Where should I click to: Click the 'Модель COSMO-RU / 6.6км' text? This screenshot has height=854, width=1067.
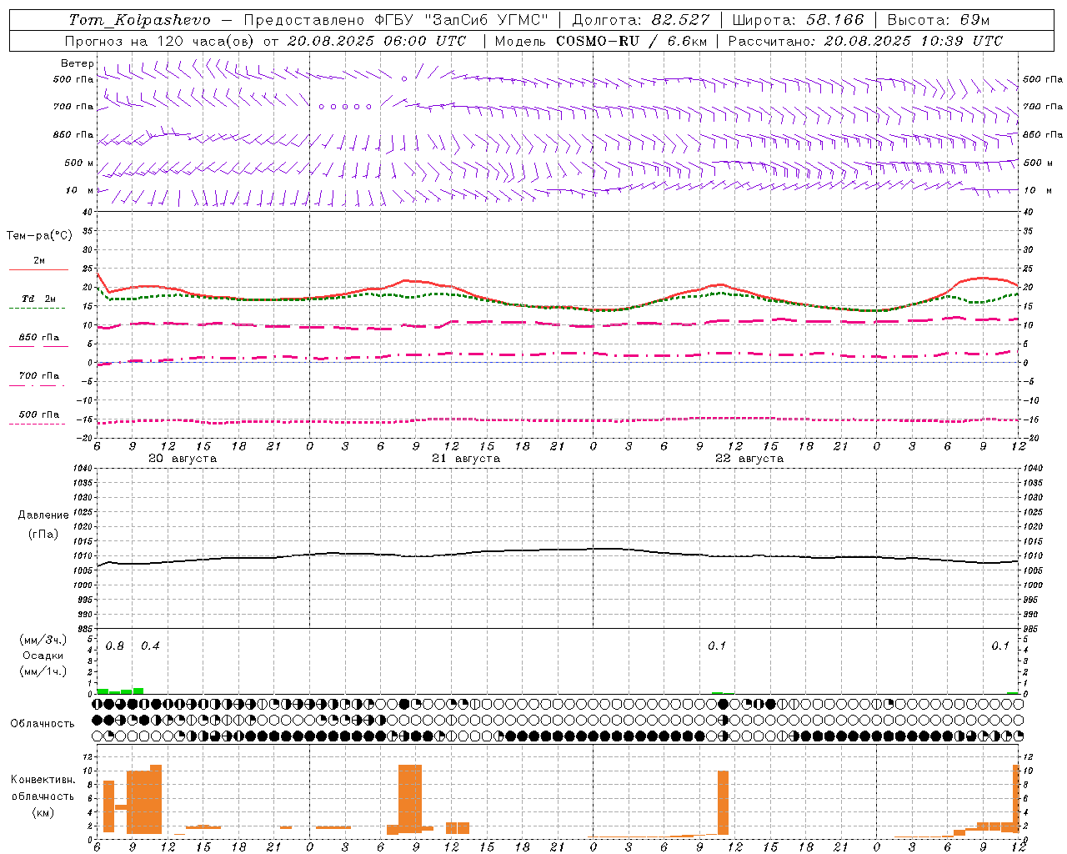(x=601, y=41)
